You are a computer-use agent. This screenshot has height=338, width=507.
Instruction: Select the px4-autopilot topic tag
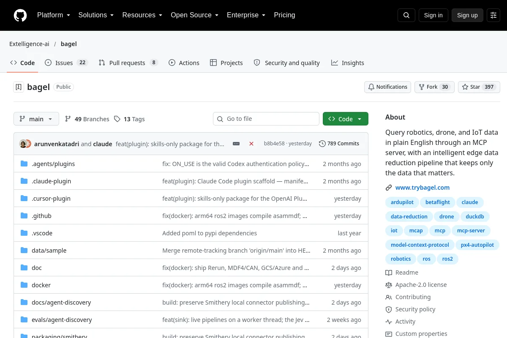pyautogui.click(x=477, y=245)
